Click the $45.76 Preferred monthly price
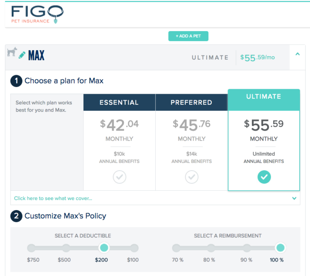This screenshot has width=310, height=276. tap(192, 125)
